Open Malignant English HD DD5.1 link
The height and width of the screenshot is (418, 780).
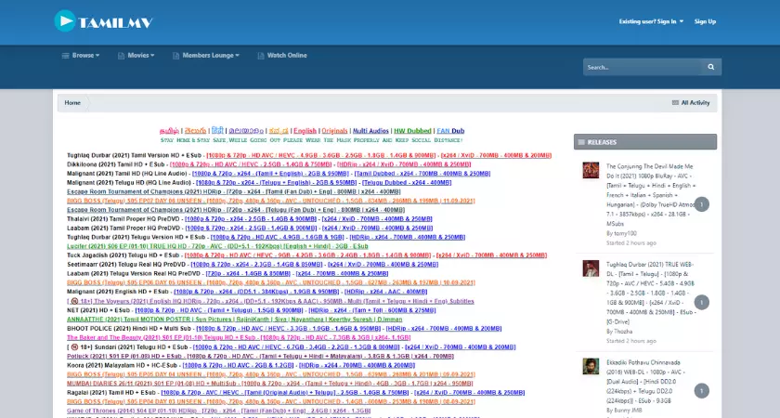click(256, 292)
